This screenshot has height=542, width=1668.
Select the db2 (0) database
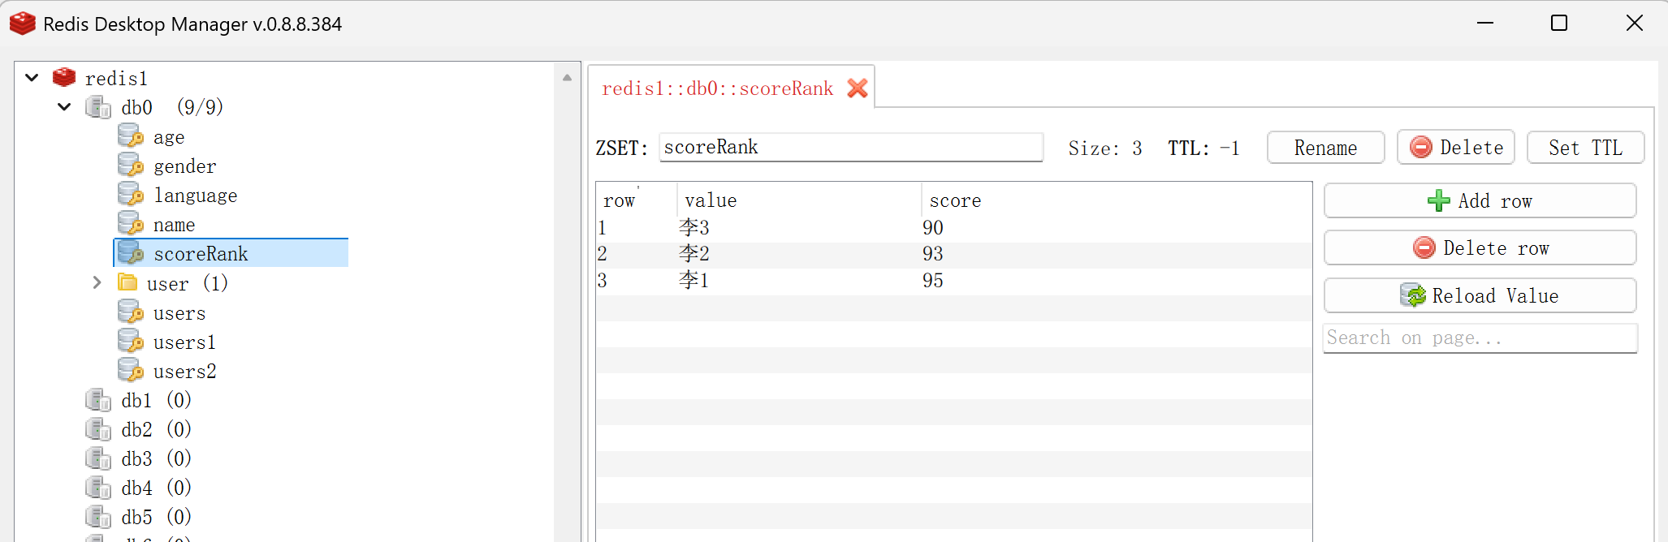[156, 429]
